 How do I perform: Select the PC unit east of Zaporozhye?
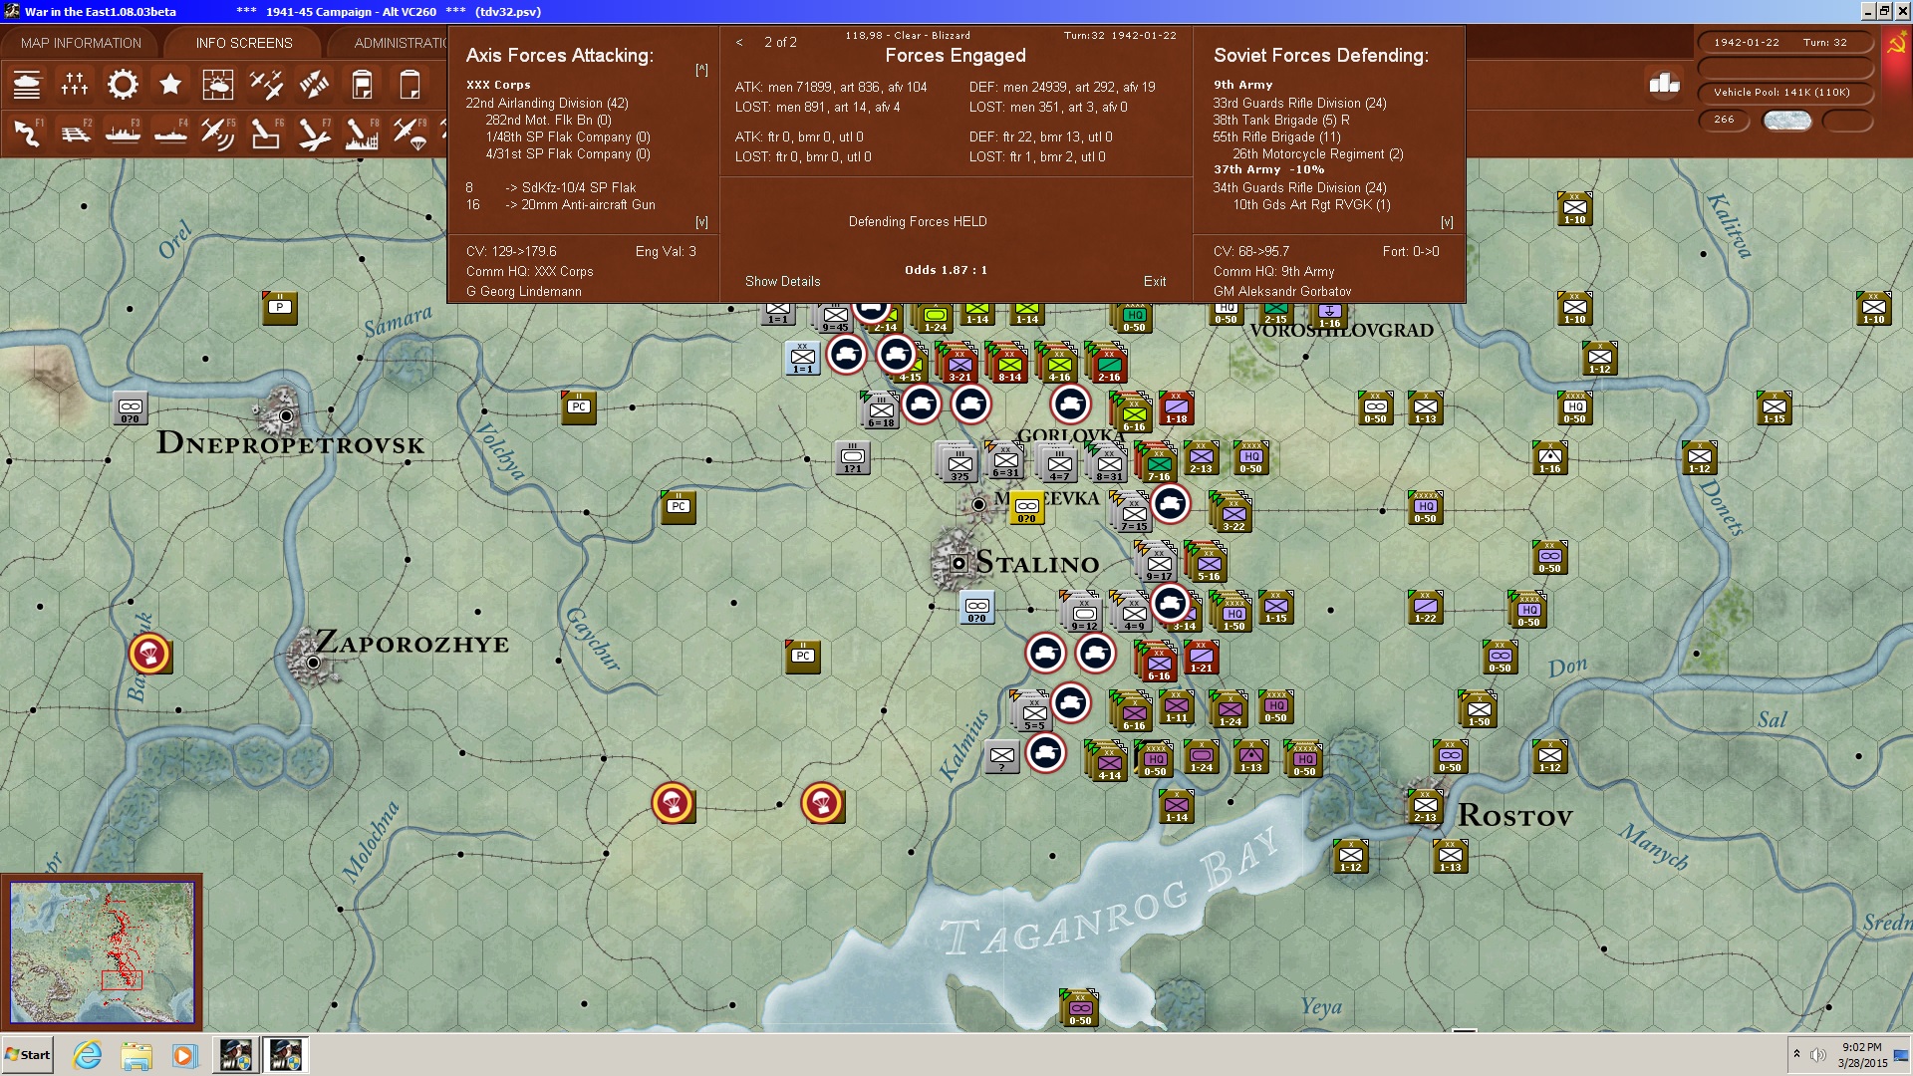(x=803, y=657)
